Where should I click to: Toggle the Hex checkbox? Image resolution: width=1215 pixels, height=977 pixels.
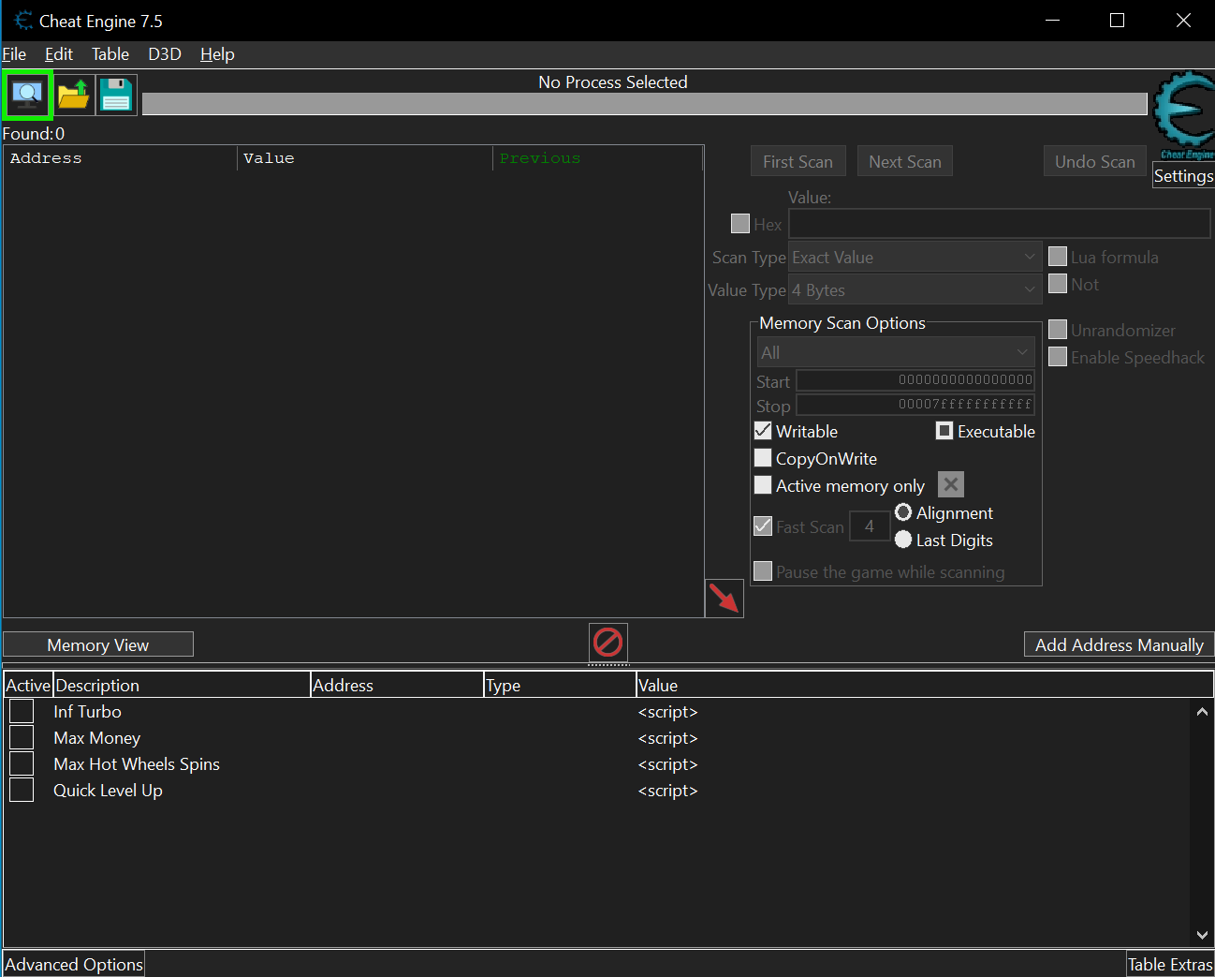click(740, 223)
